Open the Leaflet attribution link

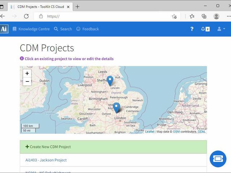point(149,132)
